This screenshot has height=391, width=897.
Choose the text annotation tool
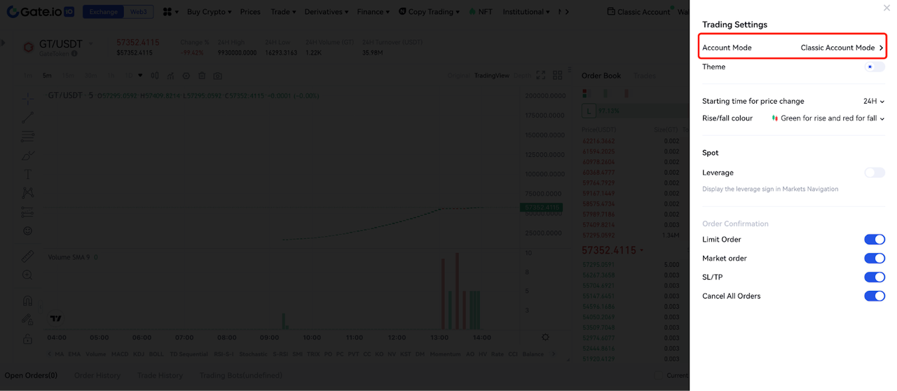[x=27, y=174]
